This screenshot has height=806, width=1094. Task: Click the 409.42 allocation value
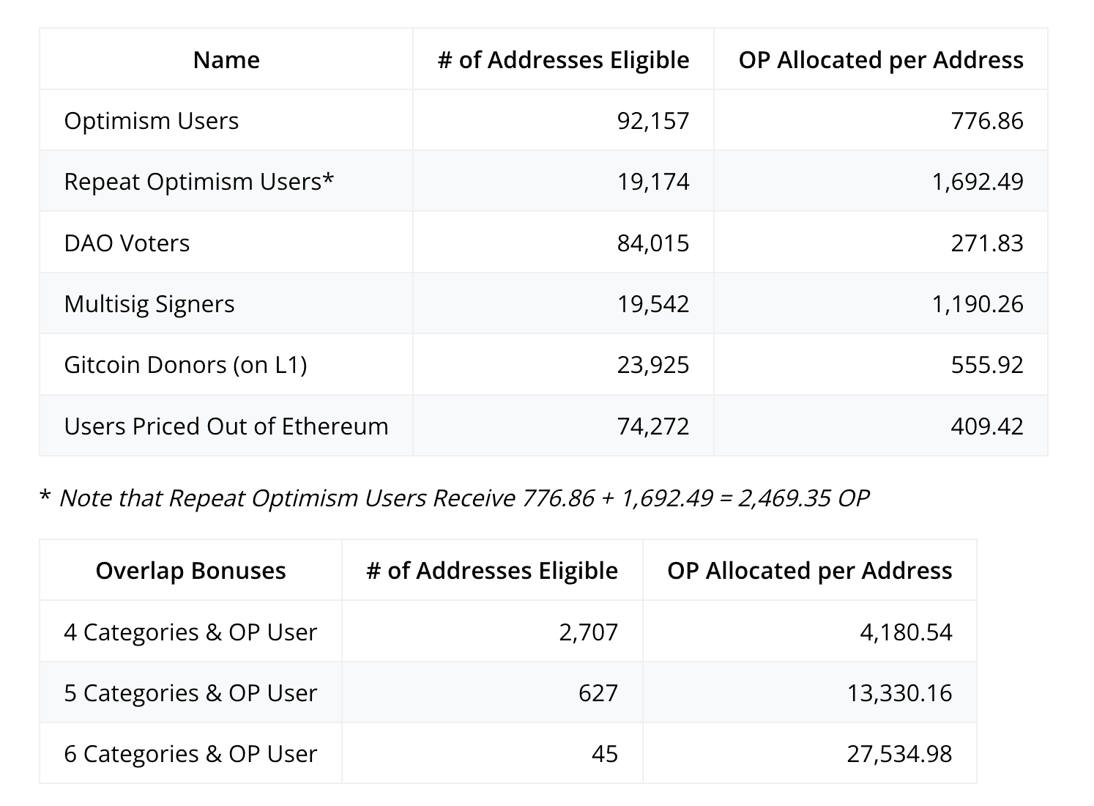click(987, 426)
